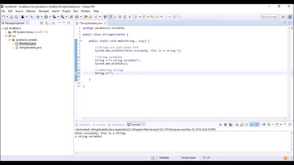
Task: Open the File menu
Action: [3, 11]
